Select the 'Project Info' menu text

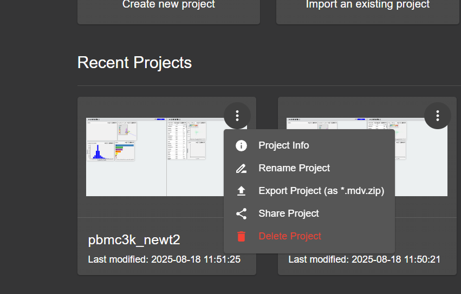(284, 145)
